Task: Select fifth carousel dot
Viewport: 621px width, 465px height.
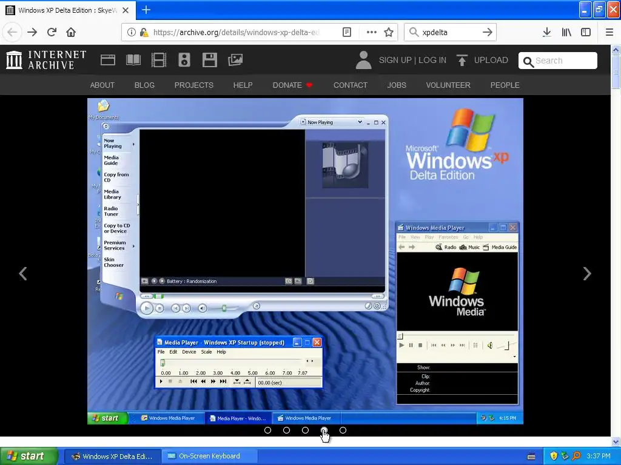Action: (x=343, y=430)
